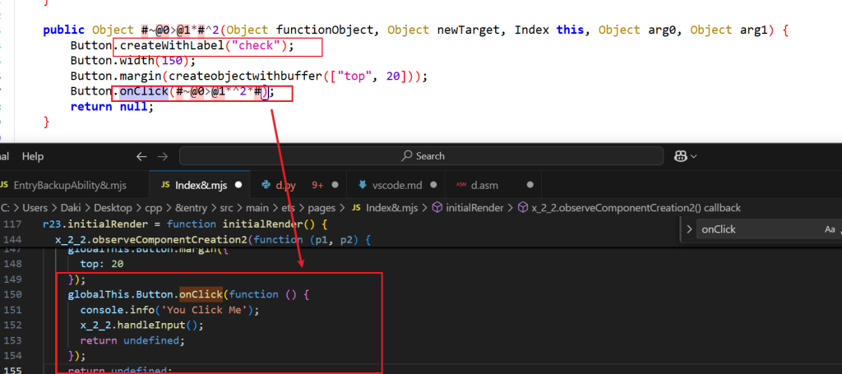Click the unsaved dot on vscode.md tab

point(433,185)
